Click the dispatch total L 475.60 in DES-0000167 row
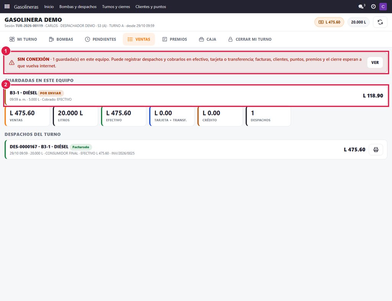 [354, 150]
